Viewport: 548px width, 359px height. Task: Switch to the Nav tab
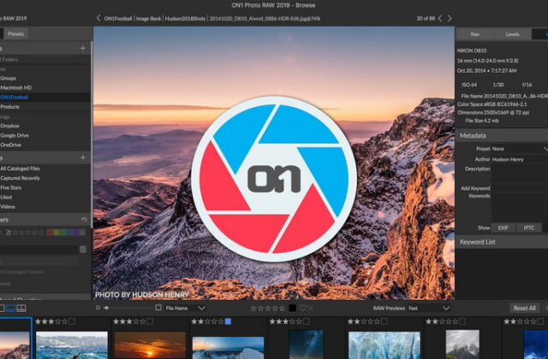click(x=475, y=34)
